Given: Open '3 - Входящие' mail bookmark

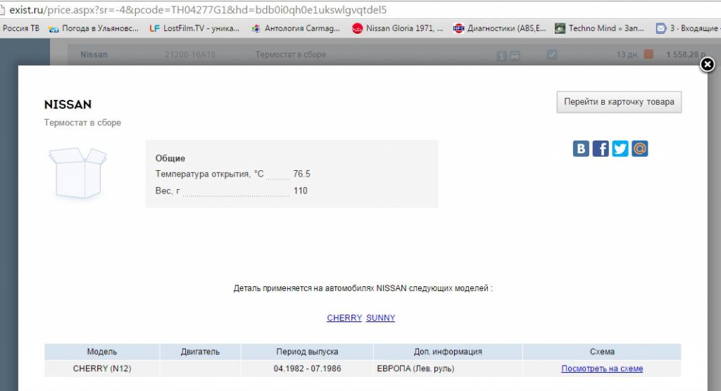Looking at the screenshot, I should [688, 29].
